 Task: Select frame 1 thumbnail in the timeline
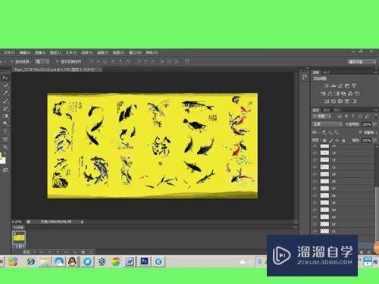tap(19, 238)
